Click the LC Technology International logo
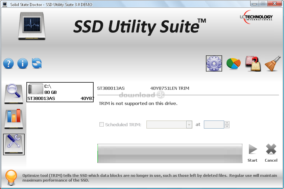Screen dimensions: 284x189 coord(256,17)
